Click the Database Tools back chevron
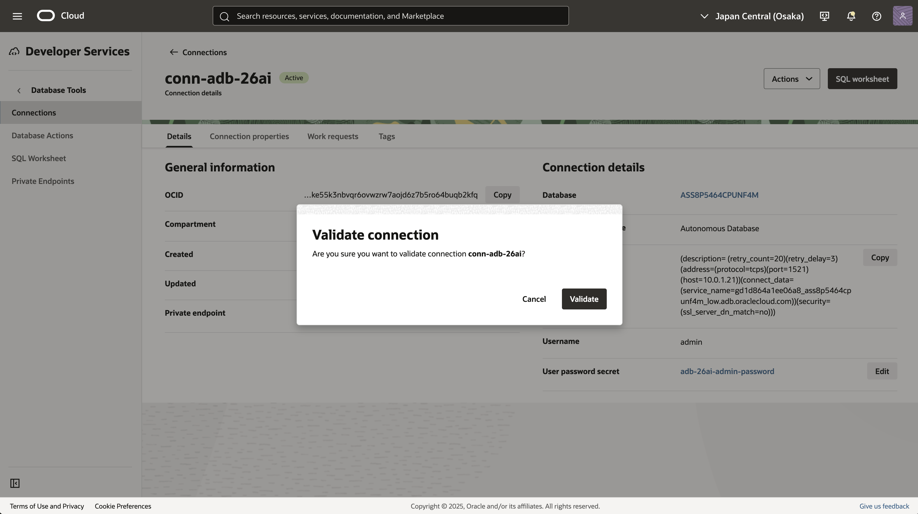 (19, 90)
